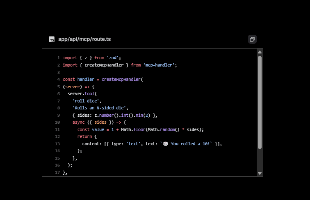Click z.number().int().min(2) on line 9
This screenshot has width=310, height=200.
(122, 116)
